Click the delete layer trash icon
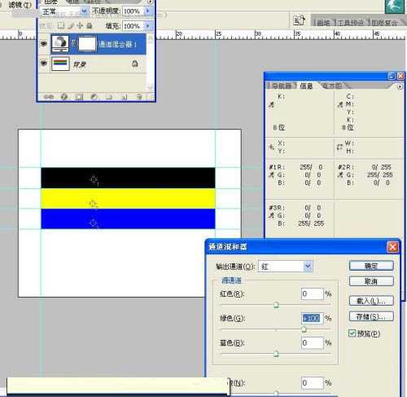The width and height of the screenshot is (407, 397). click(139, 97)
